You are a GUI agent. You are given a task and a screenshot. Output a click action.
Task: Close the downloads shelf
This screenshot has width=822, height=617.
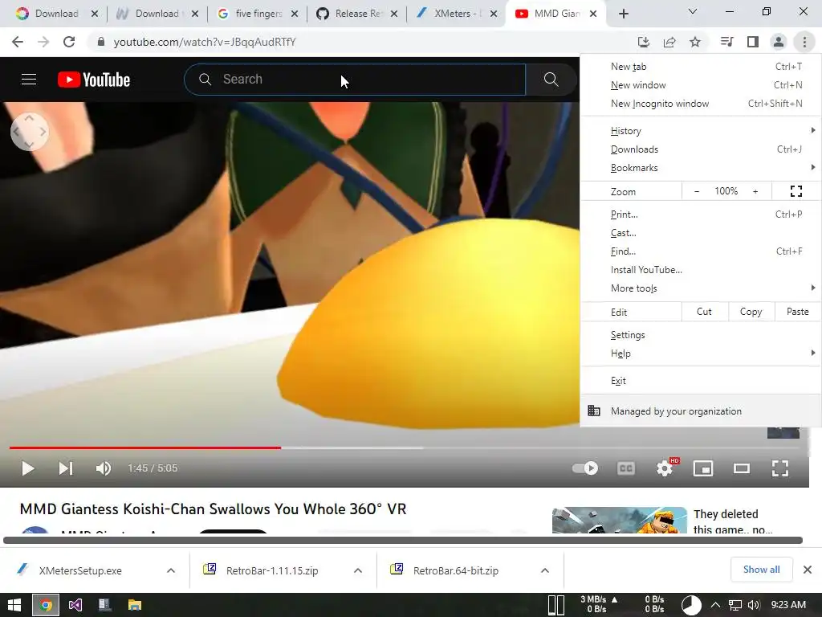pyautogui.click(x=808, y=570)
